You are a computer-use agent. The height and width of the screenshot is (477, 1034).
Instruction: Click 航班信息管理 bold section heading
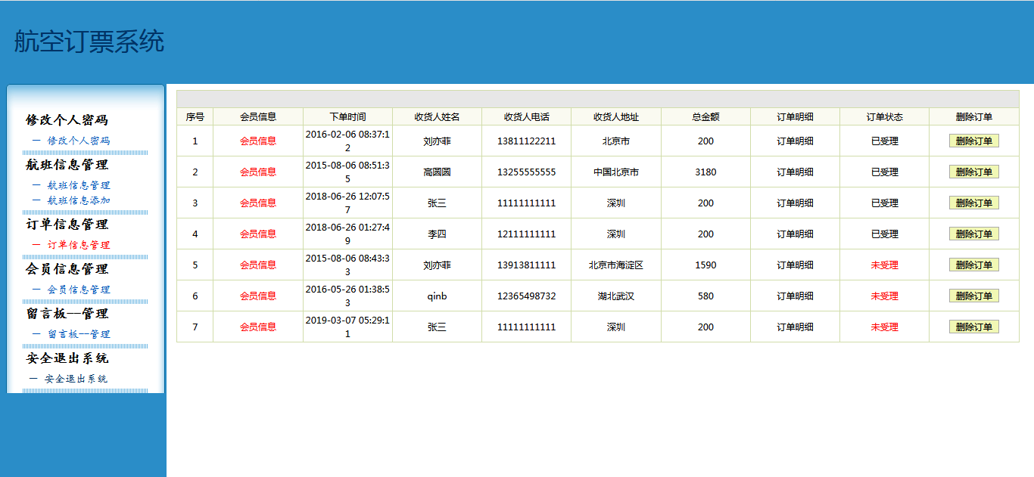[x=67, y=165]
